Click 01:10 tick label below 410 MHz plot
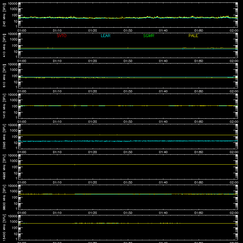This screenshot has height=243, width=243. [57, 61]
